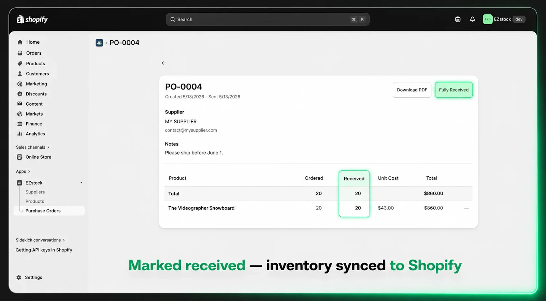Click the Received column header

pyautogui.click(x=354, y=179)
